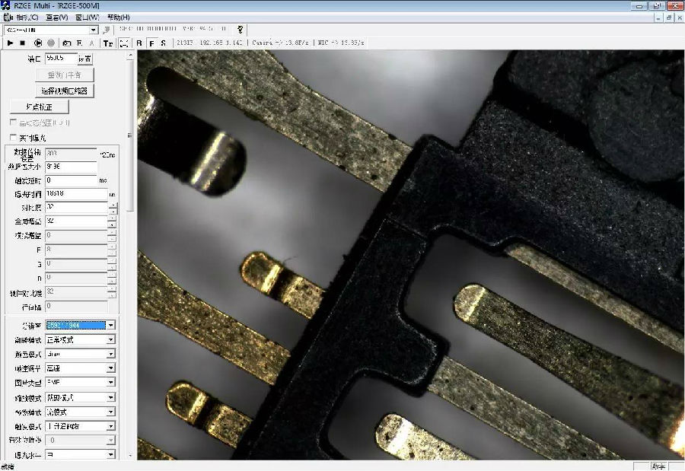
Task: Click the packet size field showing 9 36
Action: (x=72, y=167)
